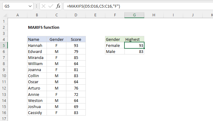The image size is (213, 121).
Task: Select column H header
Action: coord(154,15)
